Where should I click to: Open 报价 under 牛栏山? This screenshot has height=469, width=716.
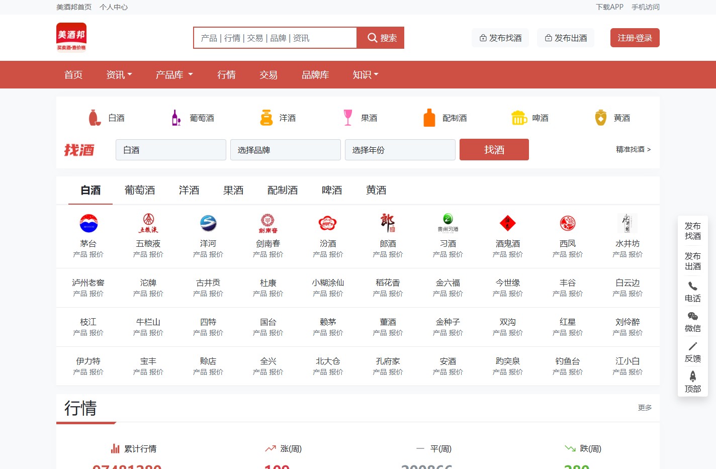(156, 333)
